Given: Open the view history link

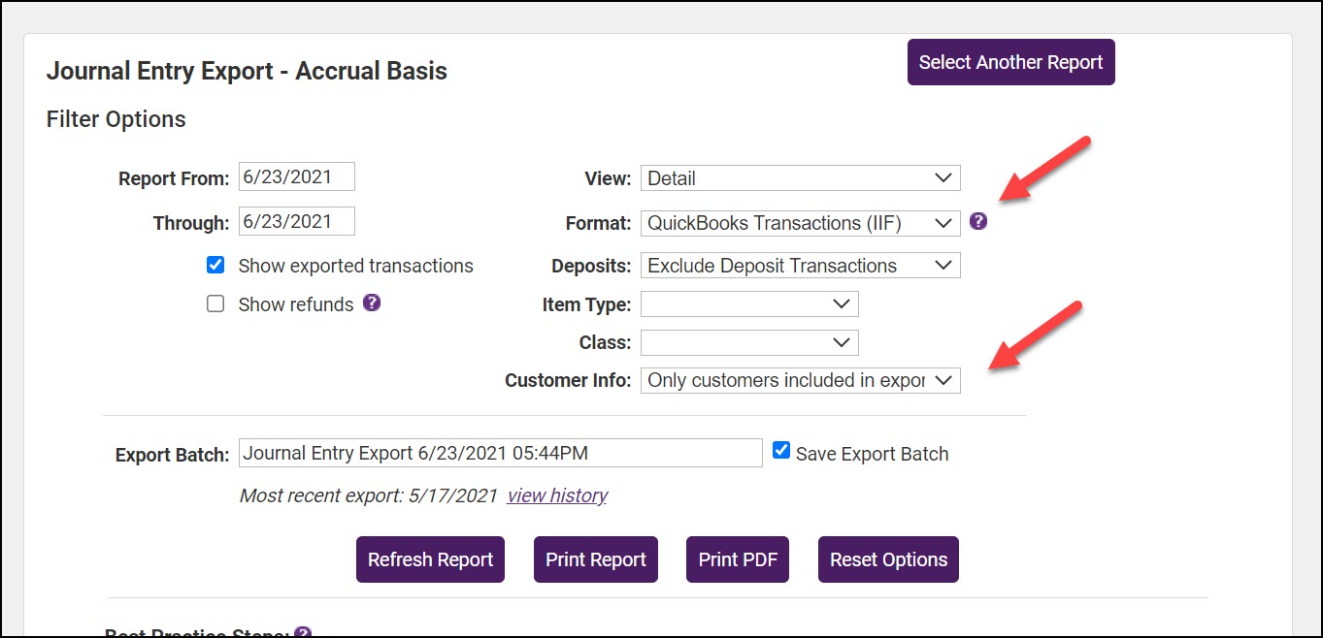Looking at the screenshot, I should (557, 495).
